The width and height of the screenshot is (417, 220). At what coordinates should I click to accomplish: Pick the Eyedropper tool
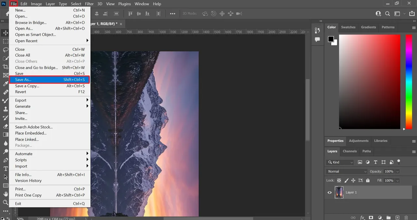coord(6,84)
